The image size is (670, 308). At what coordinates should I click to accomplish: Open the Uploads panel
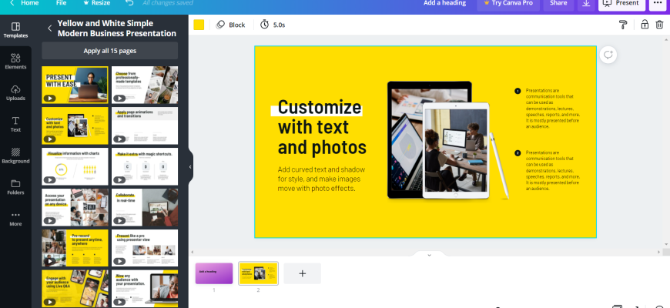(x=15, y=92)
